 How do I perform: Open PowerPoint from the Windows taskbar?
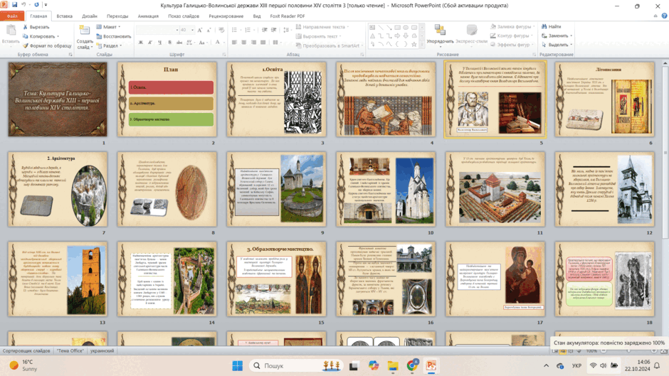(431, 365)
